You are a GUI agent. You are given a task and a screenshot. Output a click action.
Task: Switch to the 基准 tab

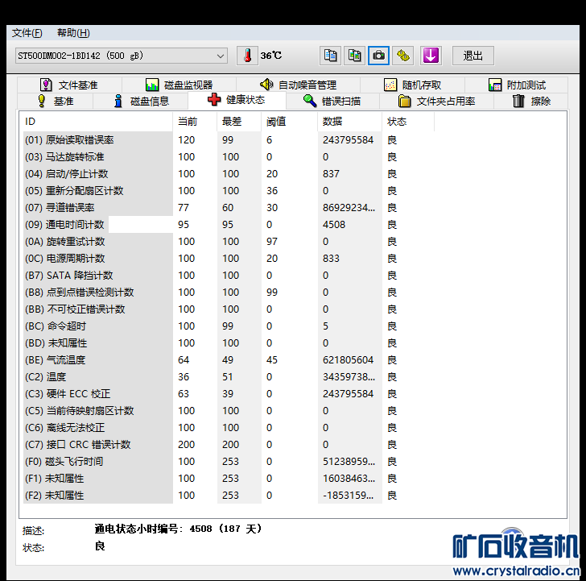click(x=56, y=101)
